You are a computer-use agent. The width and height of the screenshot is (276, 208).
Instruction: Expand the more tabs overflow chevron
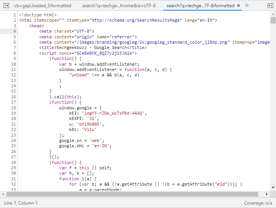click(247, 6)
